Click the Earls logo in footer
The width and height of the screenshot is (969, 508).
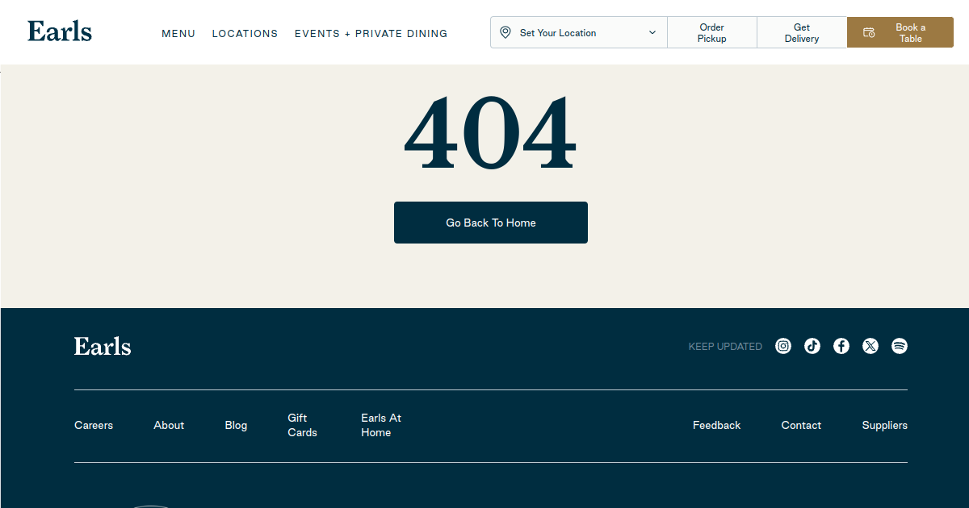[x=103, y=346]
